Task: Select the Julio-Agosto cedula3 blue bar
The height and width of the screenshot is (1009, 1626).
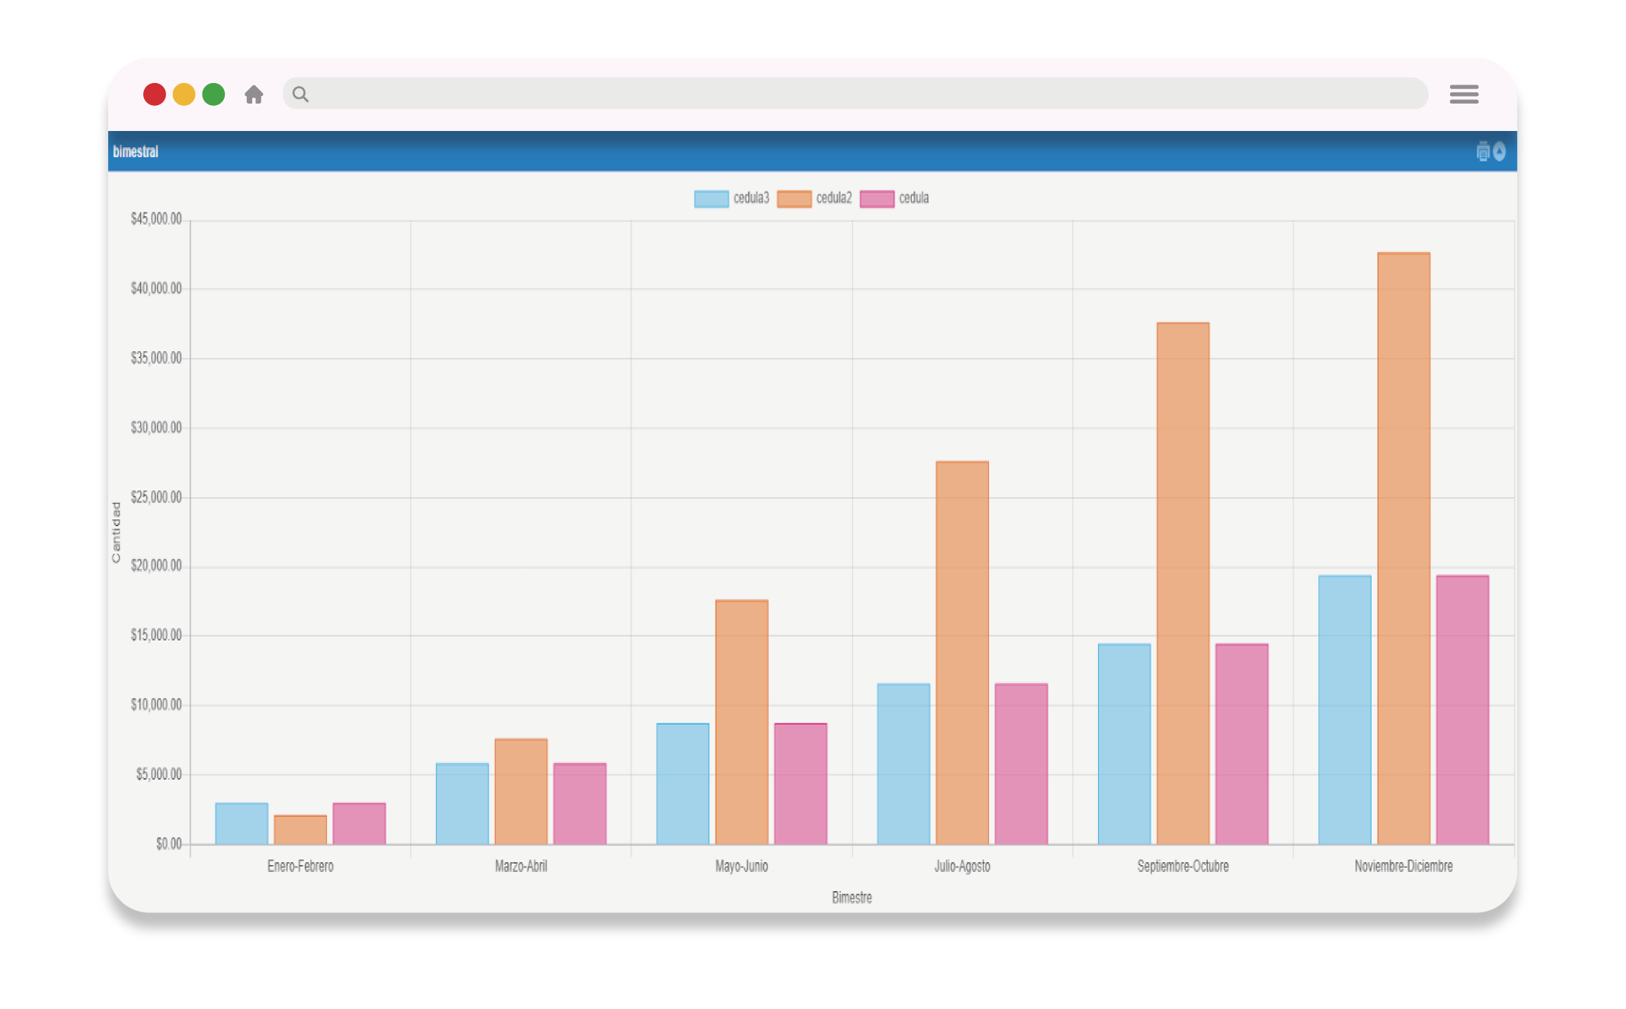Action: pyautogui.click(x=903, y=764)
